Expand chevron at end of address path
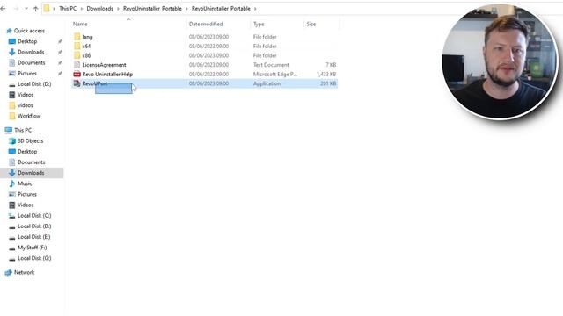The height and width of the screenshot is (316, 563). click(255, 9)
